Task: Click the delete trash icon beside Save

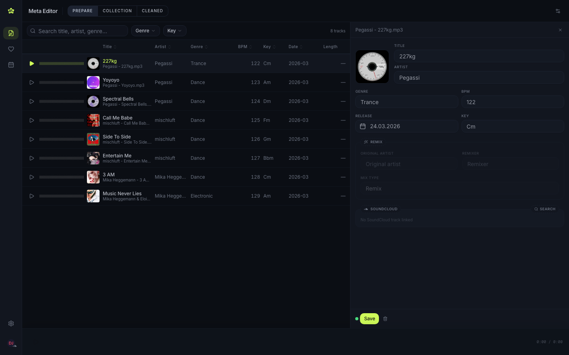Action: pos(385,319)
